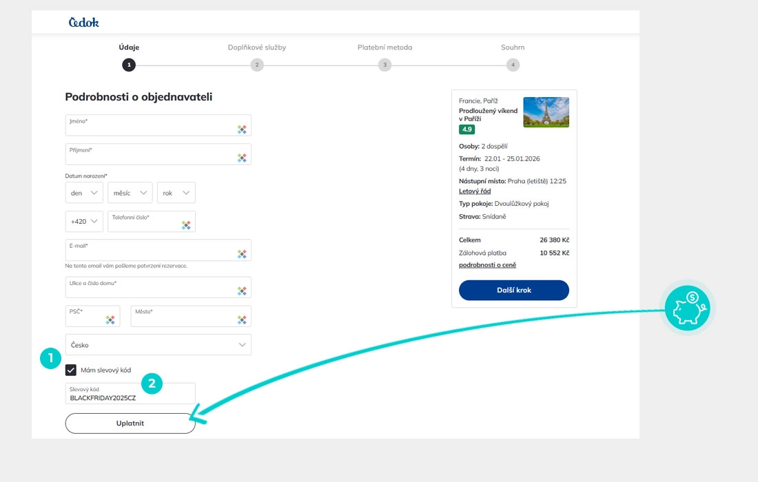Open the měsíc birth month dropdown
The image size is (758, 482).
[130, 193]
